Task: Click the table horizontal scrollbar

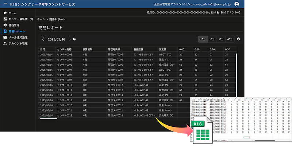Action: pos(48,118)
